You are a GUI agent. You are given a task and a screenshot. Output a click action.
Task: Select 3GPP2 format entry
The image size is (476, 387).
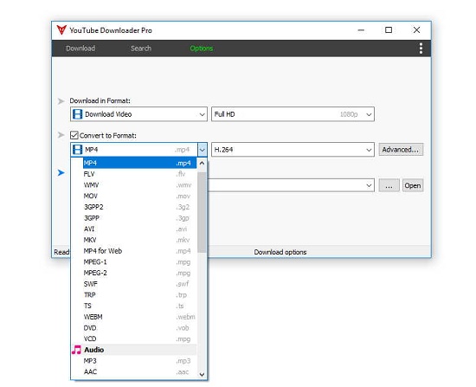click(x=139, y=207)
